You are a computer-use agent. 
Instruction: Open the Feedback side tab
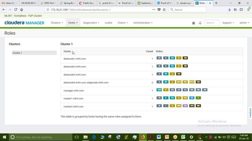click(250, 113)
